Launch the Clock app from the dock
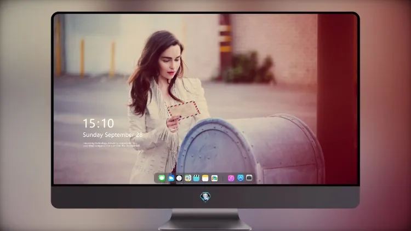Image resolution: width=411 pixels, height=231 pixels. click(179, 178)
